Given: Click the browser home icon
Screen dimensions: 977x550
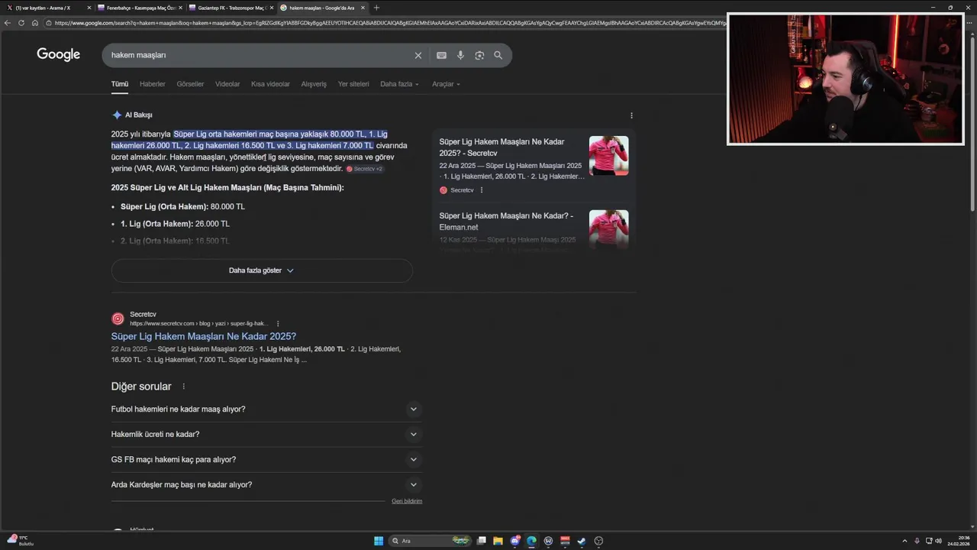Looking at the screenshot, I should (x=35, y=23).
